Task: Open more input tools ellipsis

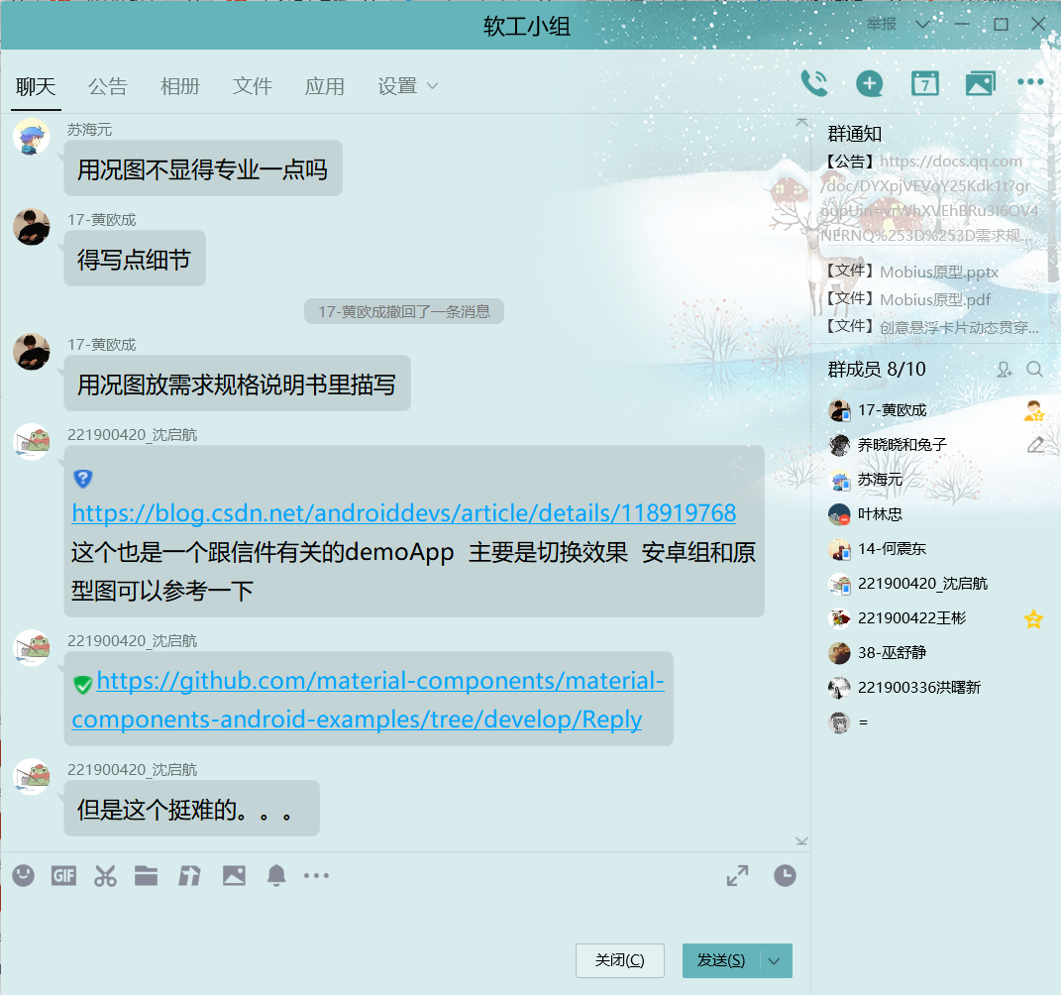Action: pyautogui.click(x=317, y=876)
